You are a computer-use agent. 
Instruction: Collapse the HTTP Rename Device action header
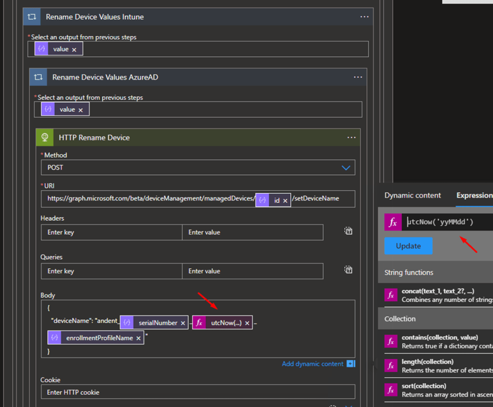[94, 138]
